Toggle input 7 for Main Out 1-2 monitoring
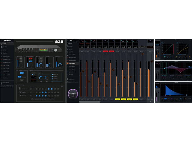This screenshot has width=192, height=142. 49,89
